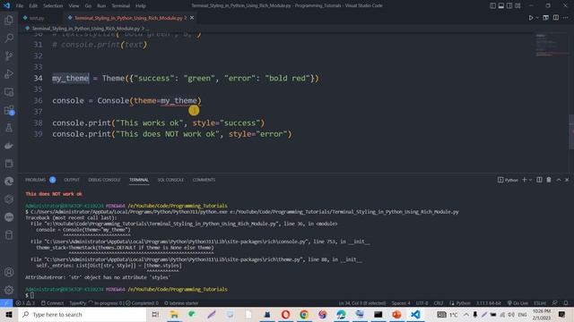The height and width of the screenshot is (322, 574).
Task: Open Task View on the taskbar
Action: click(155, 314)
